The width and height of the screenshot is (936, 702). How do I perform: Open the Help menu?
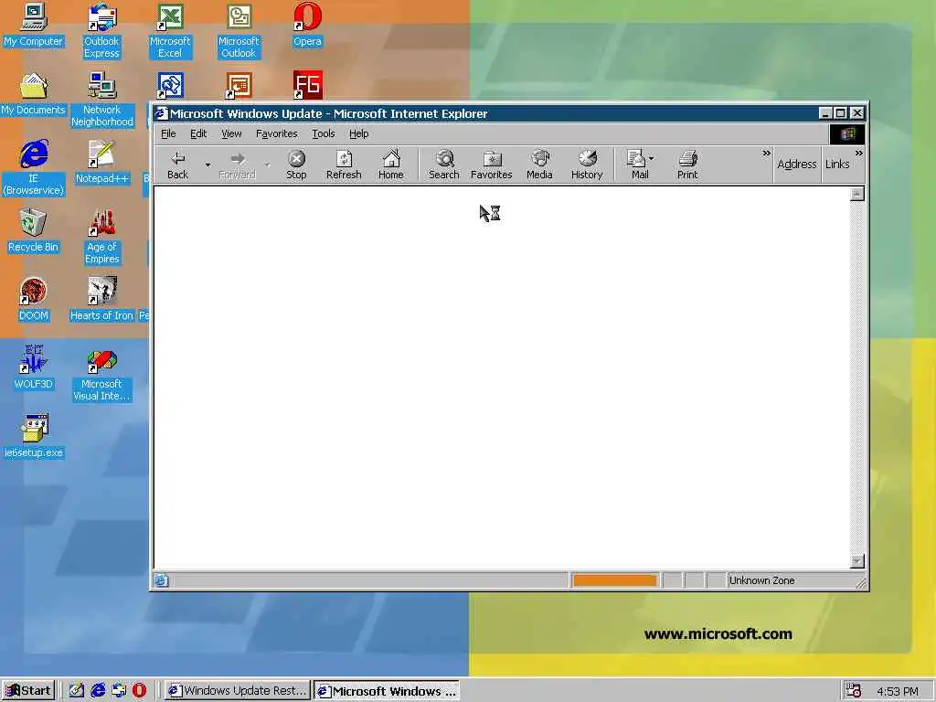click(x=358, y=133)
